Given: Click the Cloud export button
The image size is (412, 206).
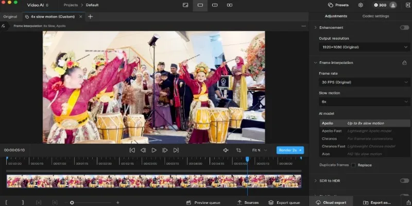Looking at the screenshot, I should coord(331,202).
